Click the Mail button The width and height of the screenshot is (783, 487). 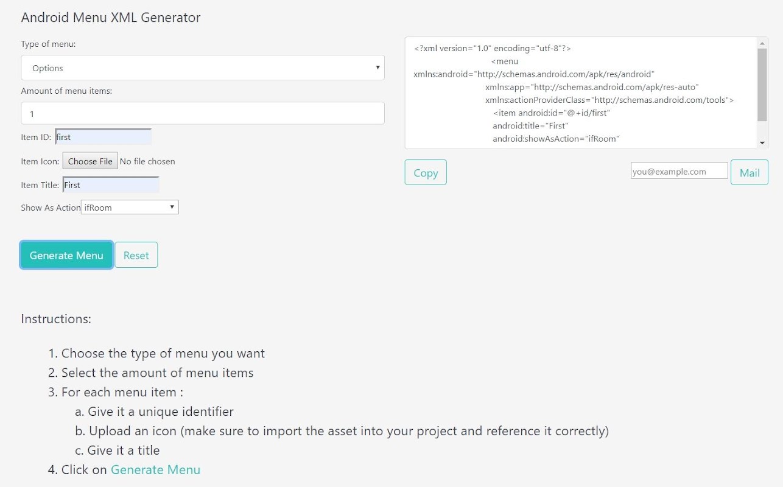[750, 172]
